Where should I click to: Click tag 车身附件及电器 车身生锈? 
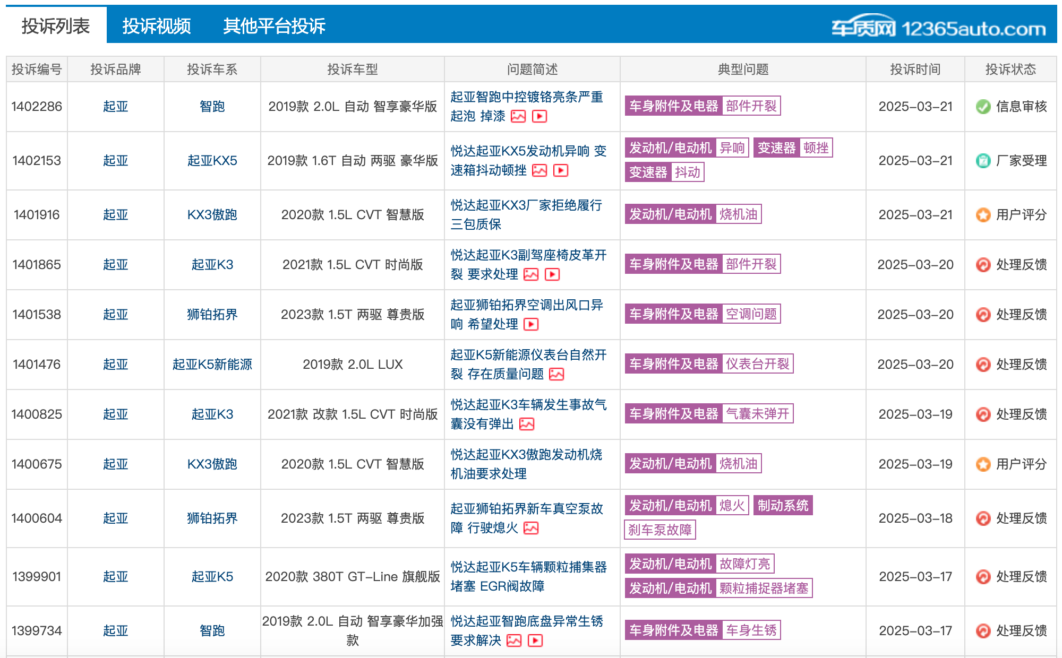click(x=703, y=630)
